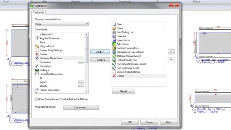The image size is (231, 130).
Task: Switch to the Customize tab
Action: click(39, 13)
